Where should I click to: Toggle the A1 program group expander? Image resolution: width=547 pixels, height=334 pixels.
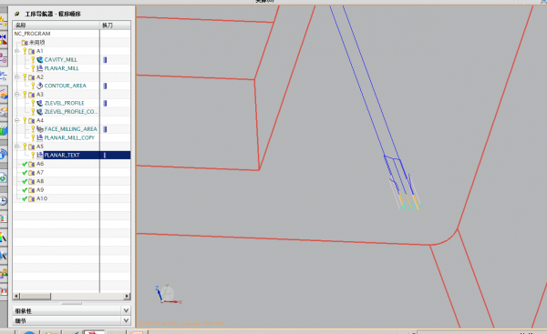click(16, 51)
